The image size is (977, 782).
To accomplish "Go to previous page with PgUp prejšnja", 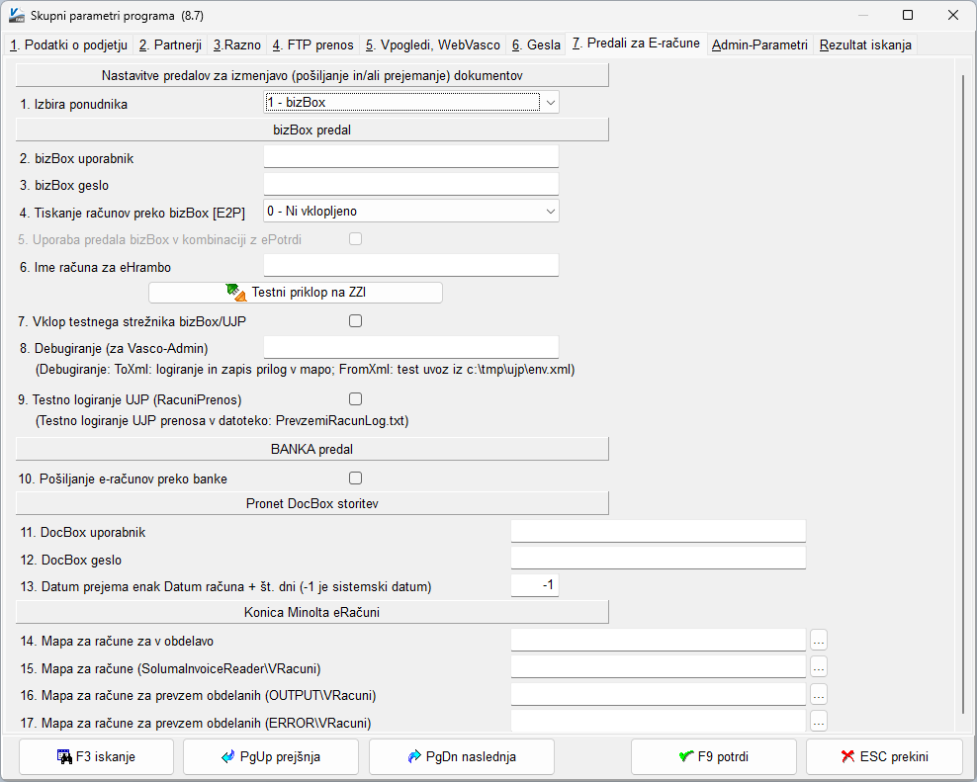I will coord(271,756).
